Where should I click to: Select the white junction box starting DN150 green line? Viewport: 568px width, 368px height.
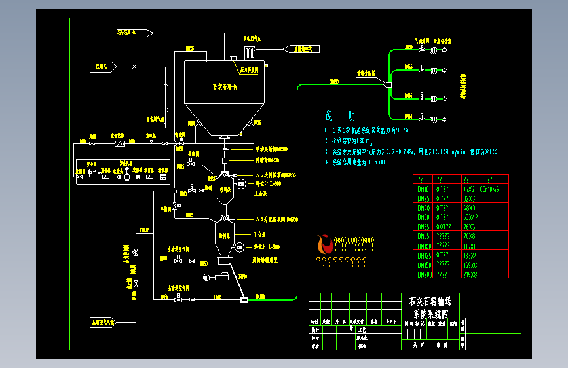(x=244, y=299)
